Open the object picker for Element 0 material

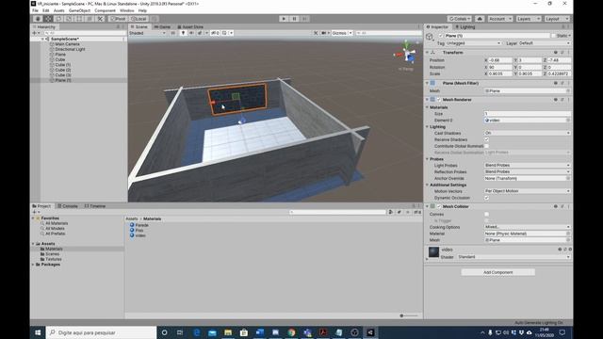click(x=568, y=121)
